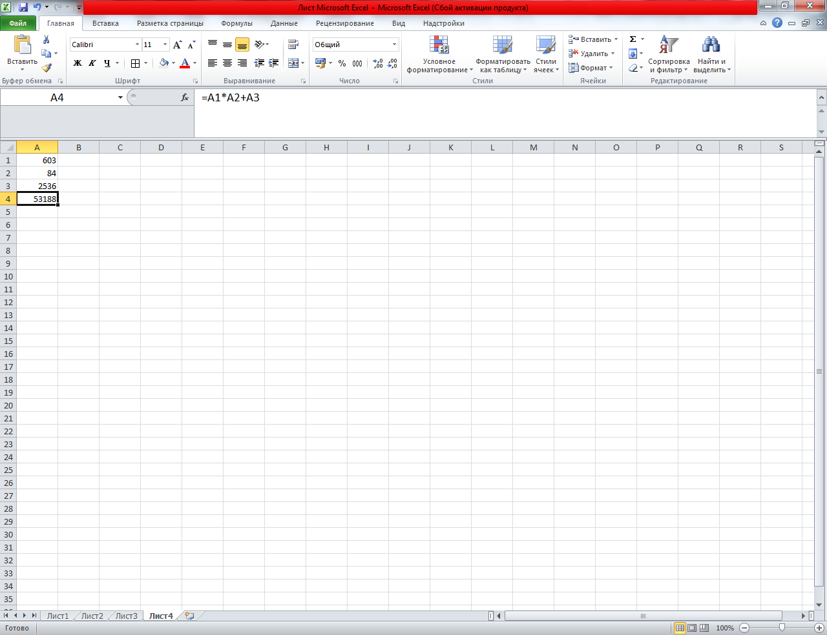Open Excel Help question mark icon
The height and width of the screenshot is (635, 827).
coord(777,23)
